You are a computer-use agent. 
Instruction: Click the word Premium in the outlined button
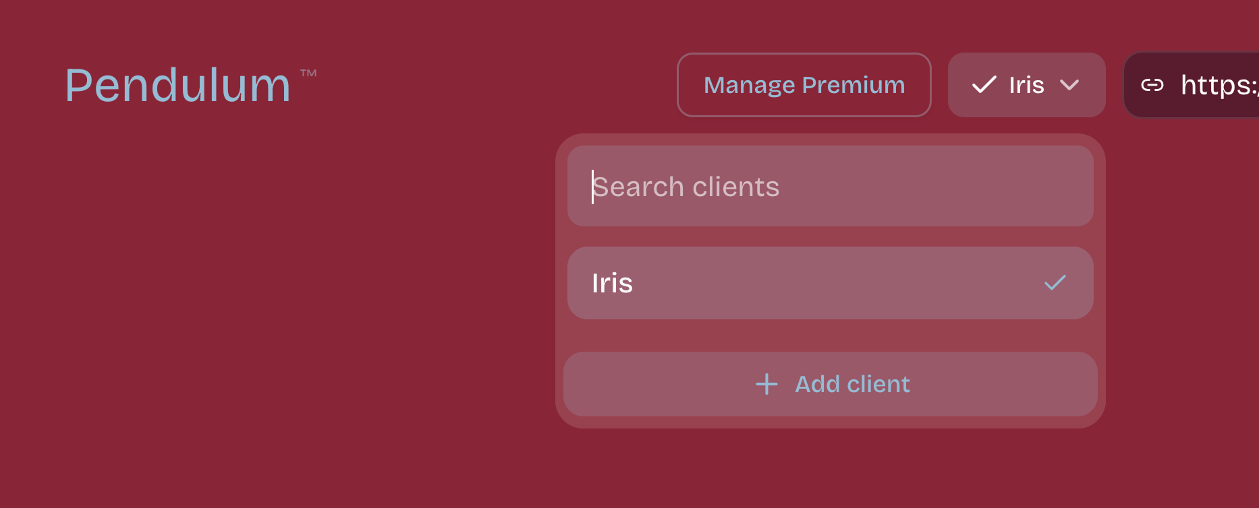tap(854, 85)
